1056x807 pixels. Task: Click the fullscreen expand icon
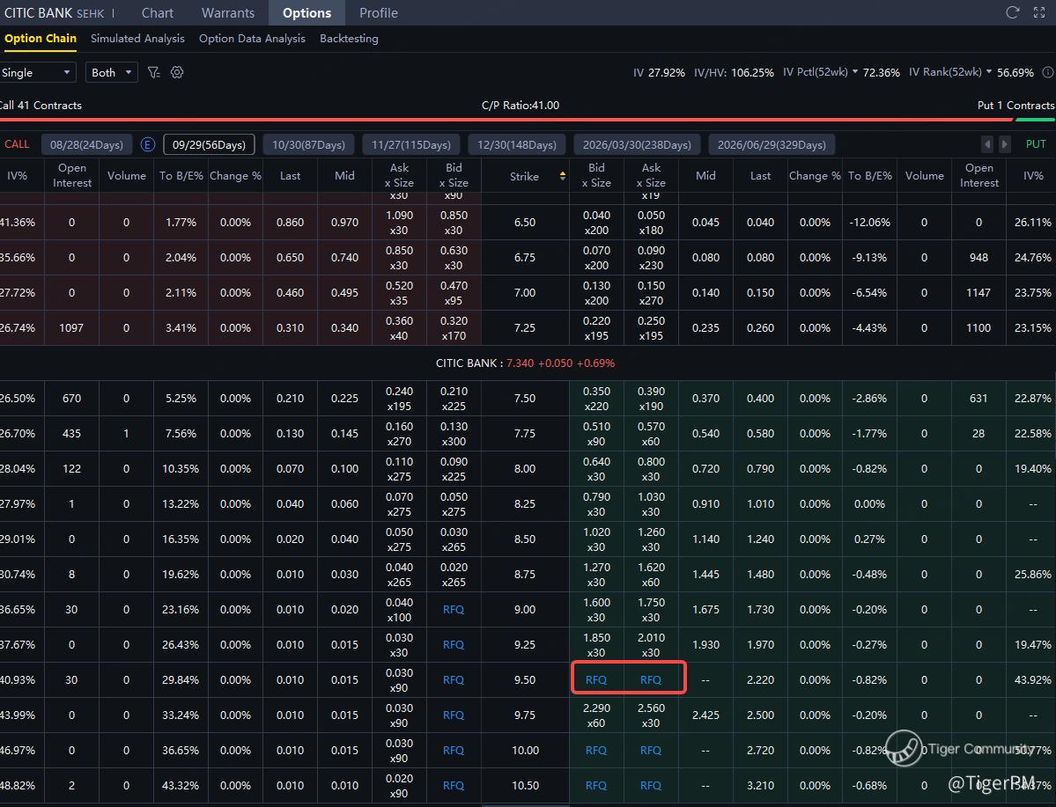tap(1041, 12)
